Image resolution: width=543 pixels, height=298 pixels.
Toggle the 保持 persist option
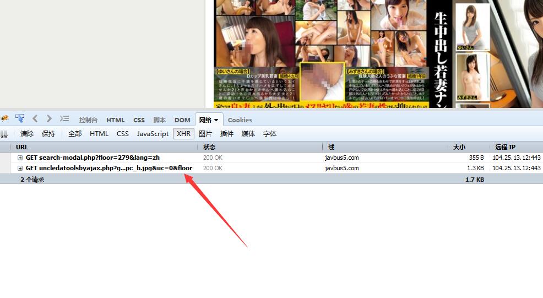tap(48, 134)
